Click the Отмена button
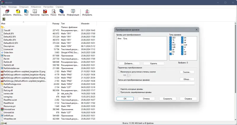Image resolution: width=237 pixels, height=125 pixels. [146, 99]
